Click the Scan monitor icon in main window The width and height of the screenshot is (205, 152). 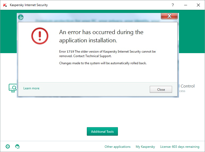pos(13,88)
